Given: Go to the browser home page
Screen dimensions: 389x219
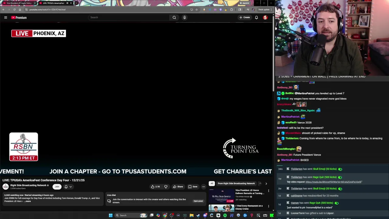Looking at the screenshot, I should 20,9.
